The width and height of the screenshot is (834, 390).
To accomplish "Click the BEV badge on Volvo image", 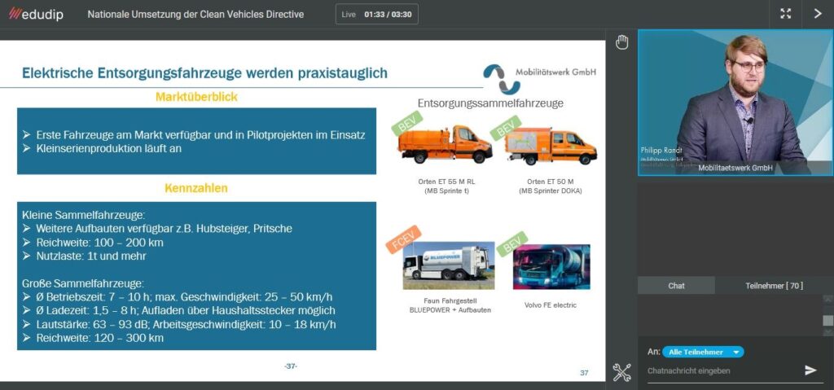I will 511,243.
